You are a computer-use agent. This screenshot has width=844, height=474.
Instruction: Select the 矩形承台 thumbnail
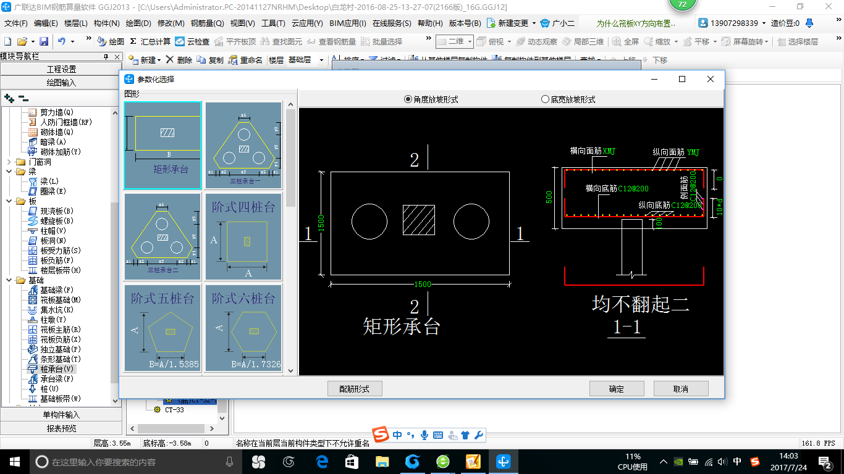[x=162, y=145]
